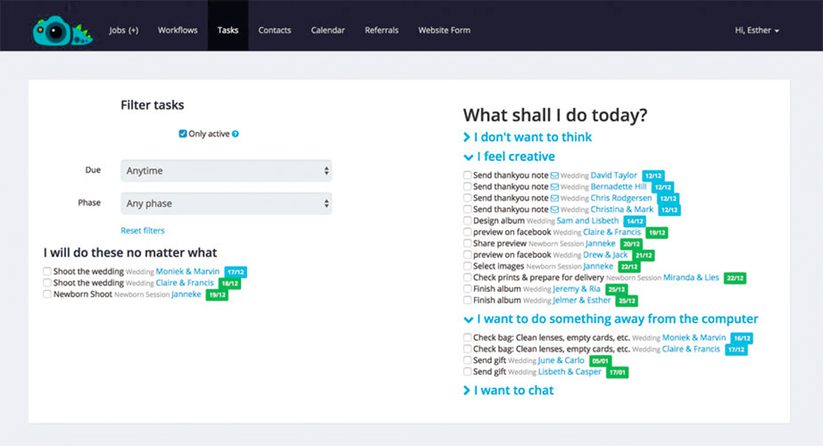Tick the Design album task checkbox
The width and height of the screenshot is (823, 446).
[x=467, y=221]
